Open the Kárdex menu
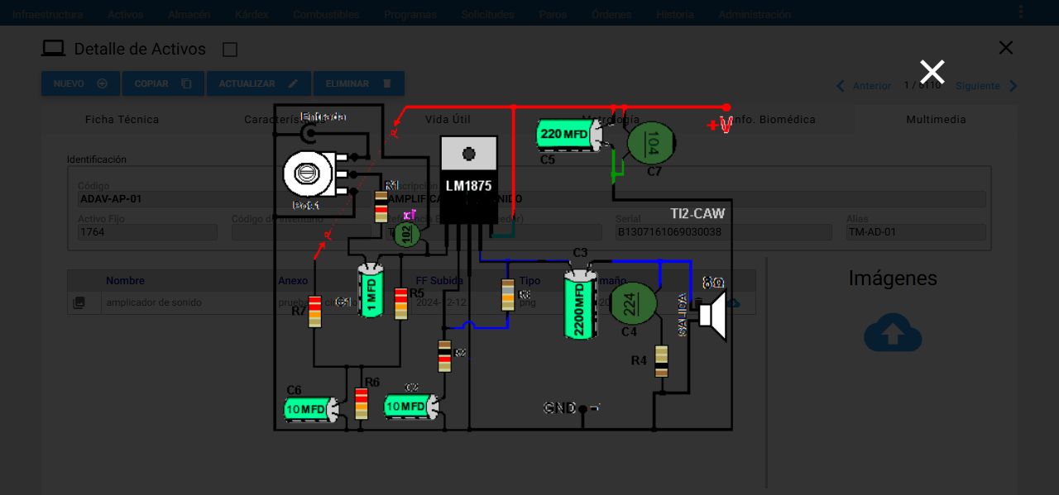This screenshot has width=1059, height=495. pos(252,14)
